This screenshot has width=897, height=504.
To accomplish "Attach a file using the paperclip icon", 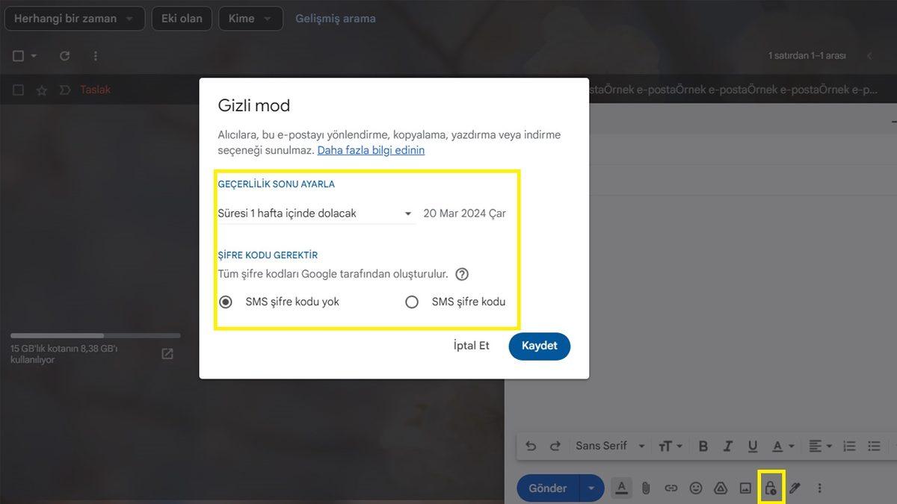I will point(646,488).
